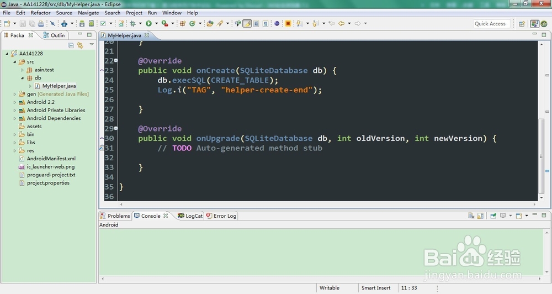Switch to the Outline tab
Screen dimensions: 552x294
click(x=54, y=35)
